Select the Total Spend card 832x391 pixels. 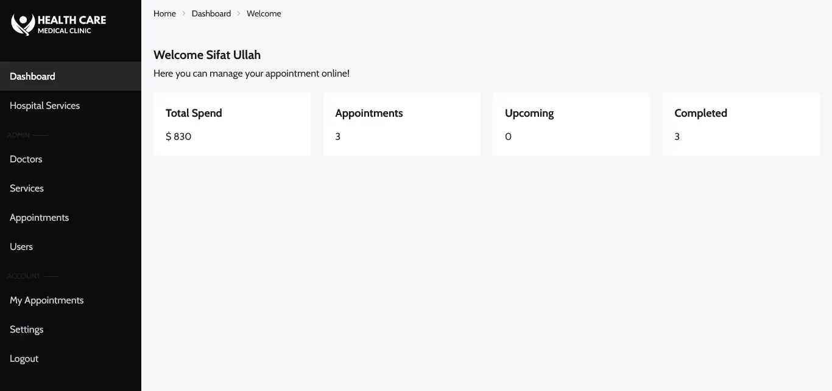point(232,124)
